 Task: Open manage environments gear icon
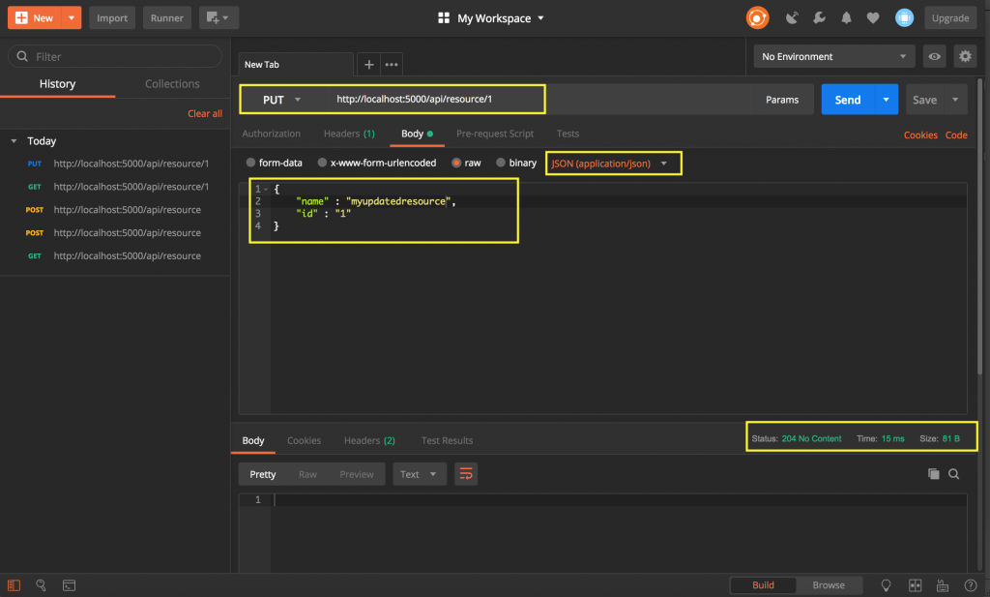point(964,57)
